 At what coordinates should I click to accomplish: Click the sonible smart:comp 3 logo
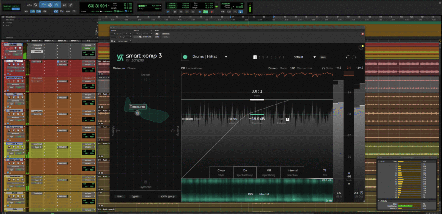139,56
